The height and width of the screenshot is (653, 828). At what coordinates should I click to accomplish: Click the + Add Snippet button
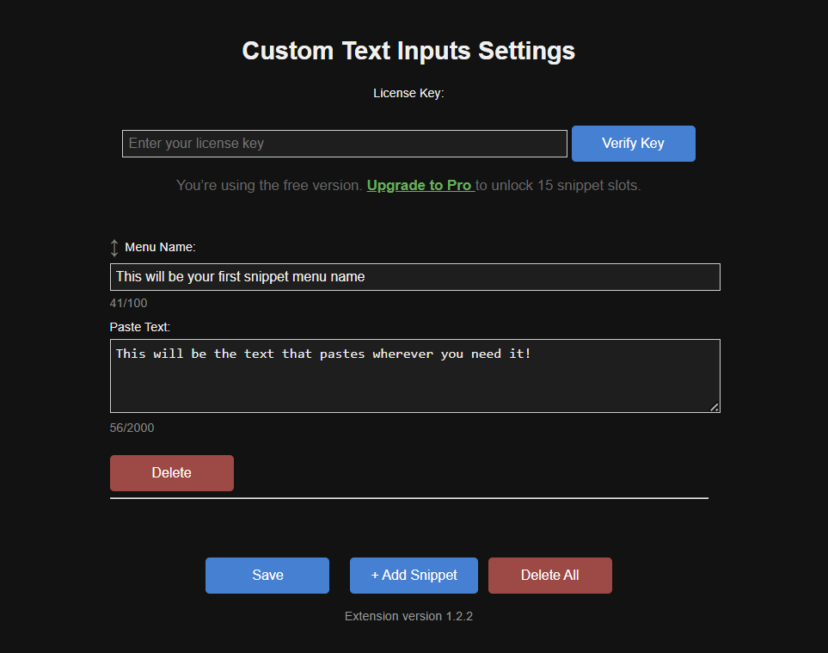point(414,576)
